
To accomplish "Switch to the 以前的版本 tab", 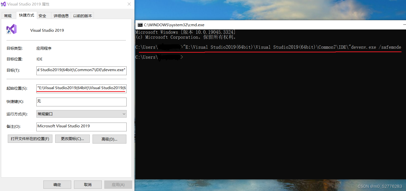I will [83, 16].
